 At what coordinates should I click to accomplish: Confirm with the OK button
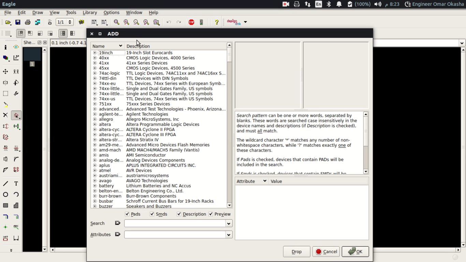click(355, 252)
